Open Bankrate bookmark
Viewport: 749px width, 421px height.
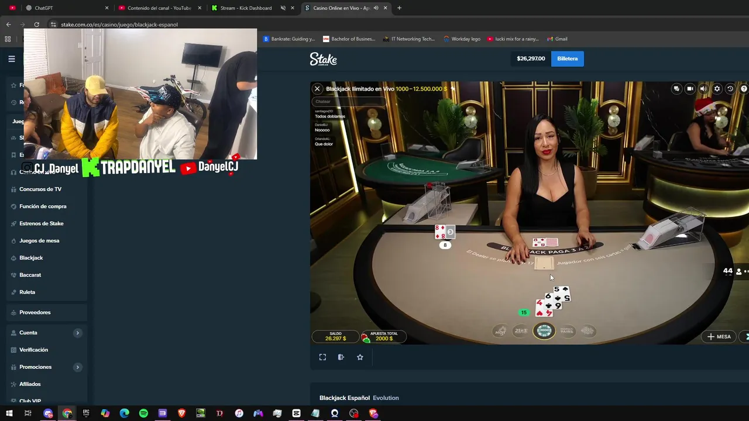click(x=288, y=39)
